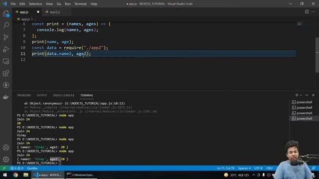The height and width of the screenshot is (179, 319).
Task: Click on console.log(names, ages) code line
Action: 67,30
